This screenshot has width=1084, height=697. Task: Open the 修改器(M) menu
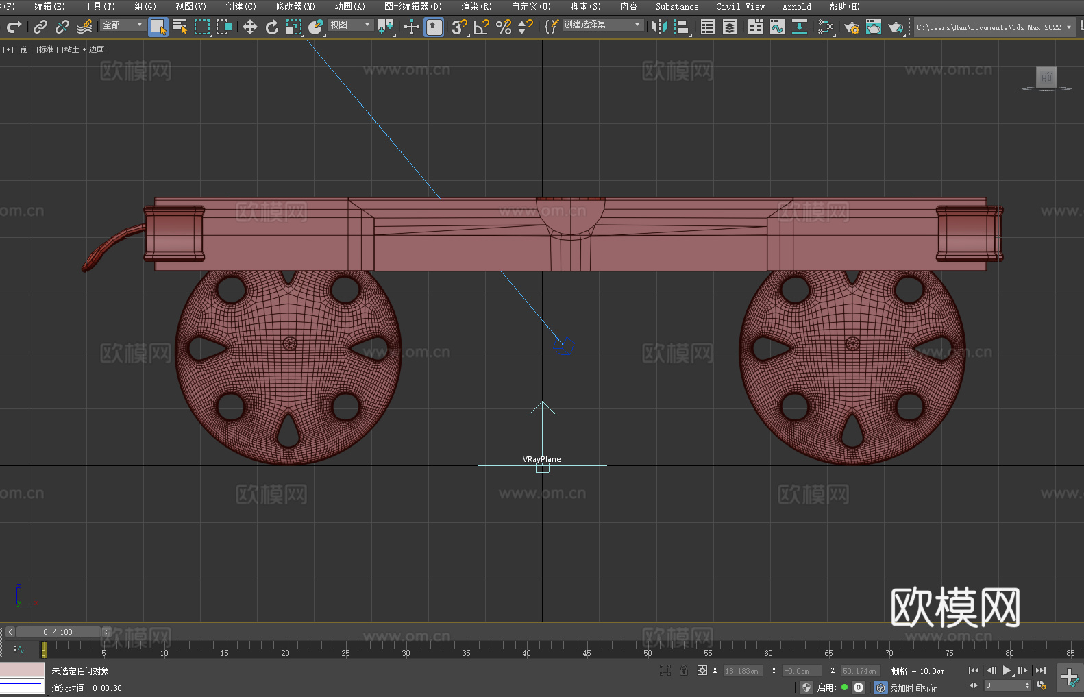(295, 6)
